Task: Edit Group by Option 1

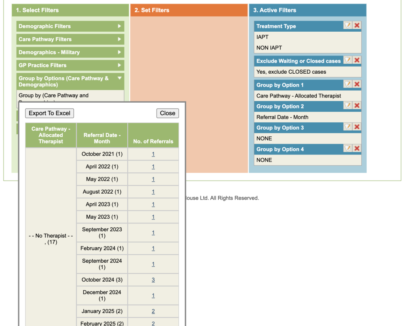Action: click(348, 84)
